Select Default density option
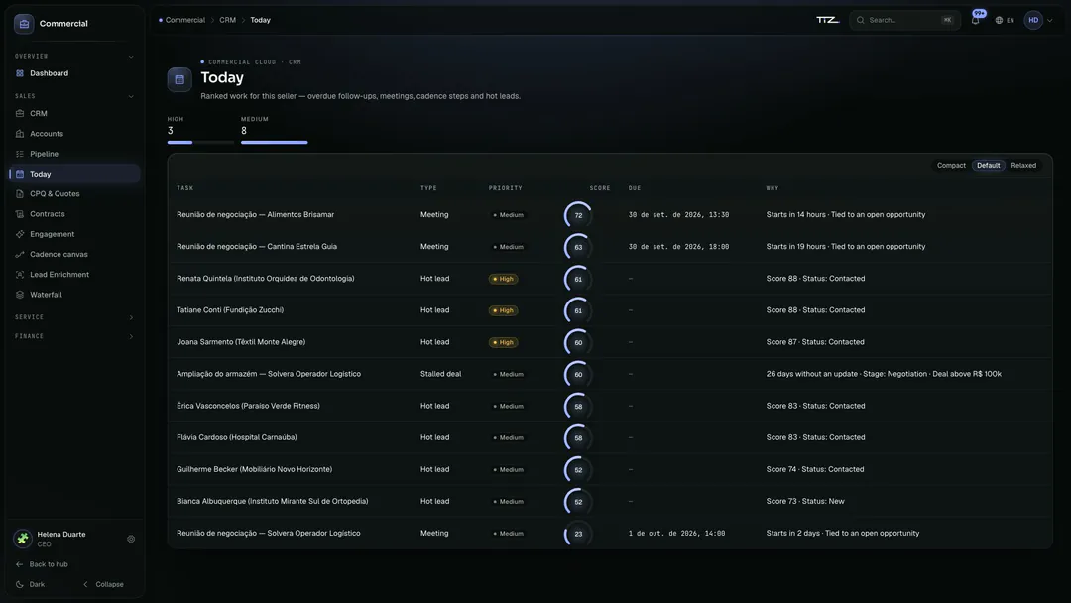 (988, 166)
